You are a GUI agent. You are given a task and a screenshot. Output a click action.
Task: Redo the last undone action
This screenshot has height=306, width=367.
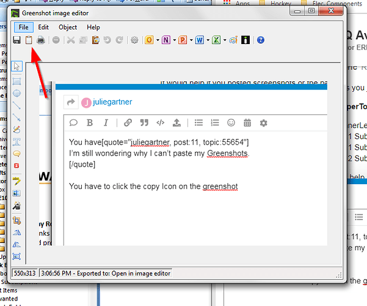tap(119, 40)
